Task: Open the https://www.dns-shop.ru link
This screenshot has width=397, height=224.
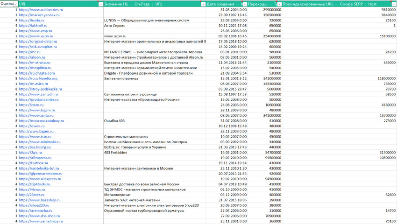Action: pos(39,216)
